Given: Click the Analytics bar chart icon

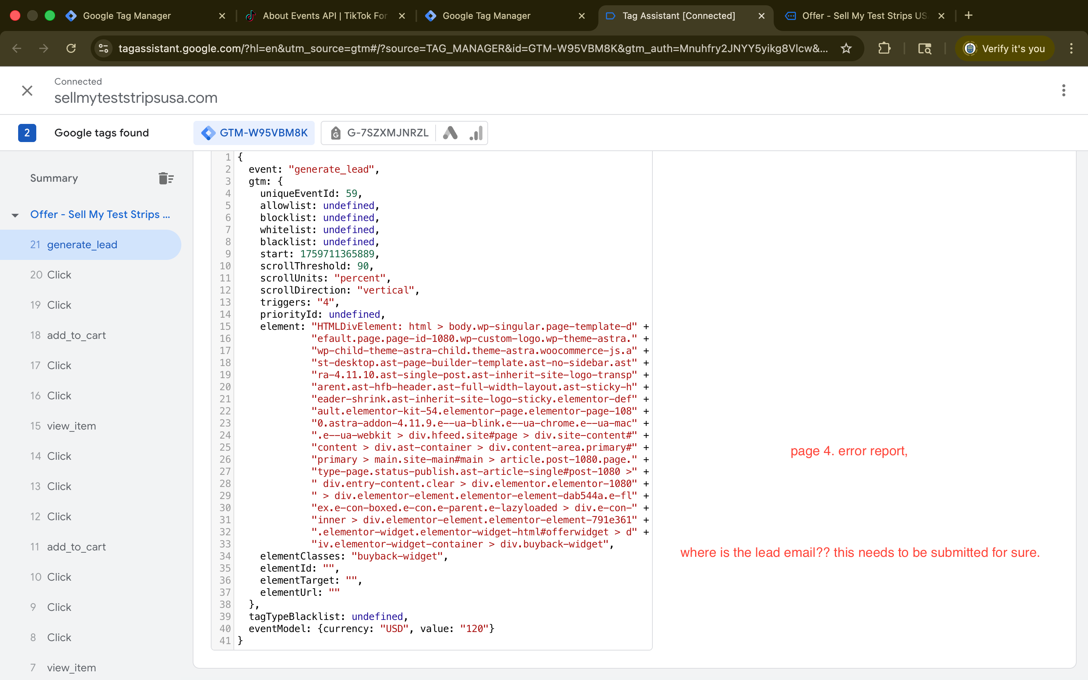Looking at the screenshot, I should point(476,133).
